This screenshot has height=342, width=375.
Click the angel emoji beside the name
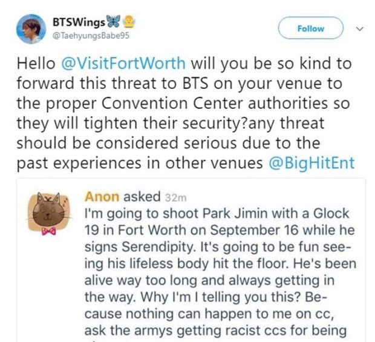point(129,22)
